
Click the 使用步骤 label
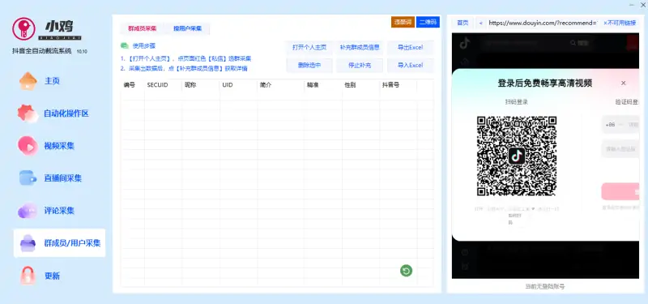144,46
